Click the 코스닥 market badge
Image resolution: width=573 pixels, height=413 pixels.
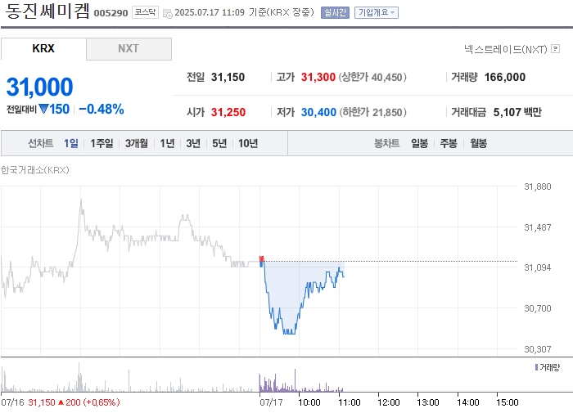[x=145, y=12]
